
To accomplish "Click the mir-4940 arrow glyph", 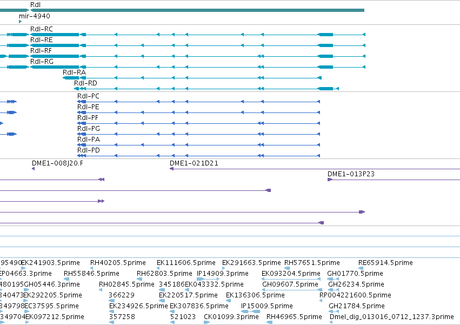I will (20, 22).
